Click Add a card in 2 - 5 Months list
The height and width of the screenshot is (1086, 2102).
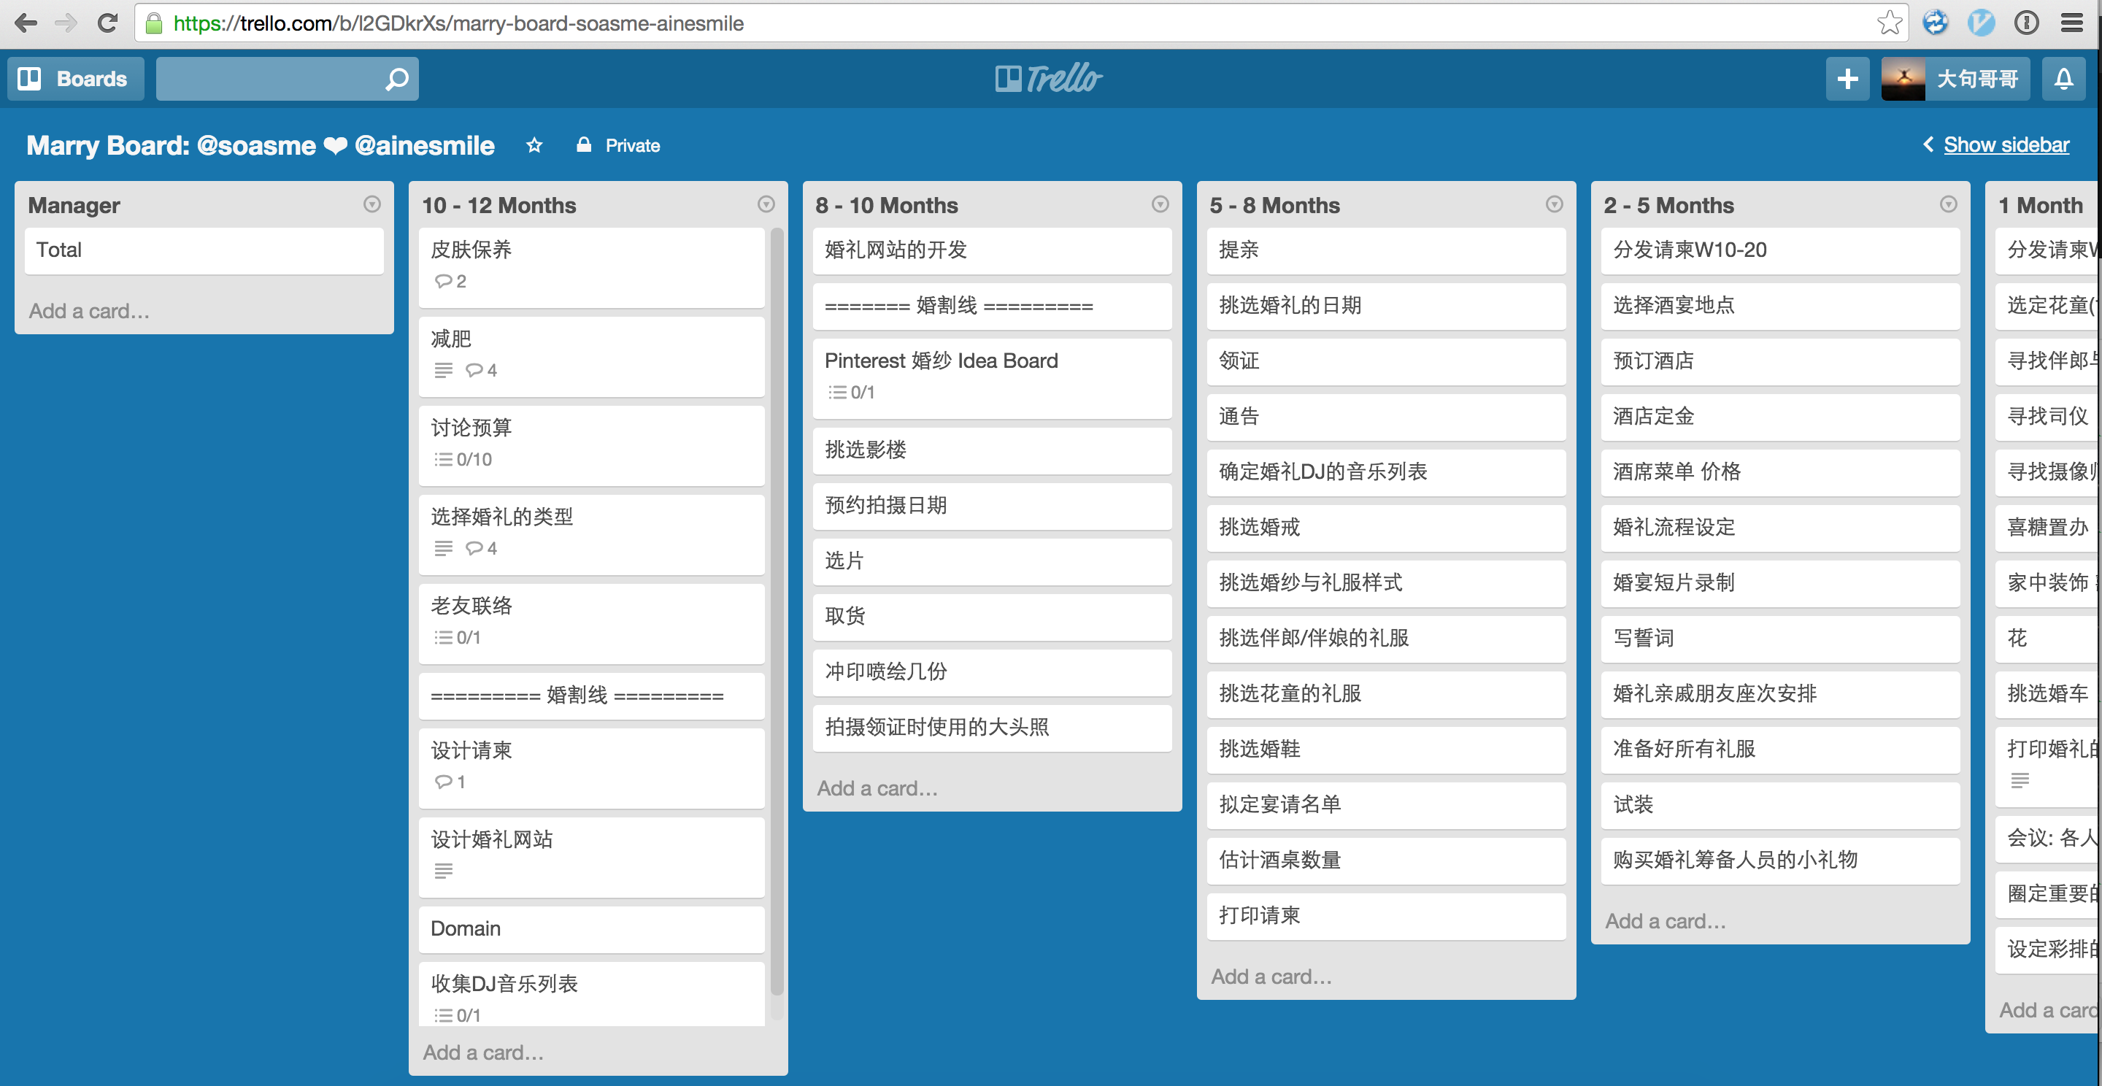coord(1666,921)
